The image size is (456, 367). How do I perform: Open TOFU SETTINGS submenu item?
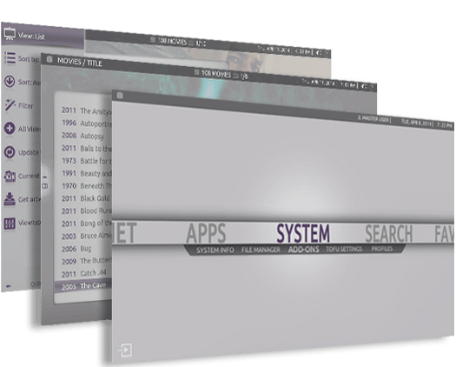tap(344, 249)
